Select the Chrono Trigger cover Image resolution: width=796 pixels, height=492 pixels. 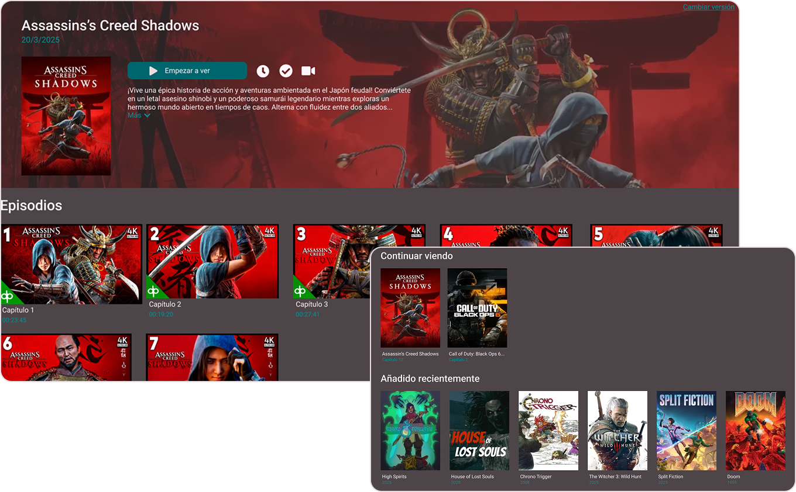(548, 431)
